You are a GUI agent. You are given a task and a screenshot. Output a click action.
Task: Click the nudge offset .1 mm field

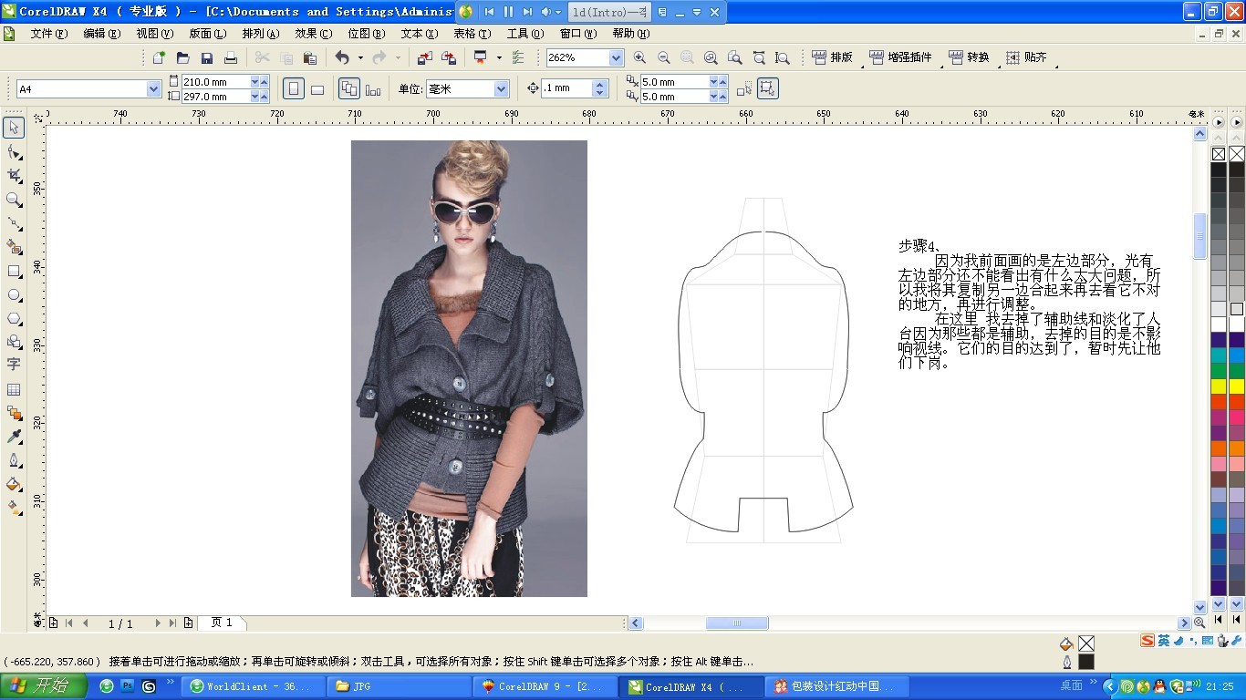click(566, 89)
